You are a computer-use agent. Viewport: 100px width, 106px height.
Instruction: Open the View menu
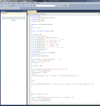coord(9,3)
